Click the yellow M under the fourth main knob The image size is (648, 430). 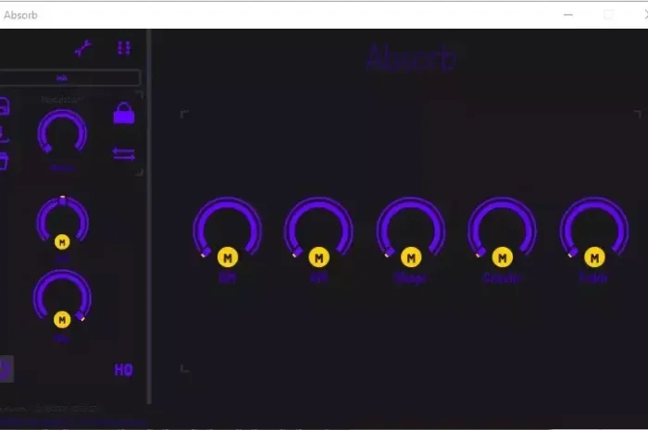click(502, 256)
